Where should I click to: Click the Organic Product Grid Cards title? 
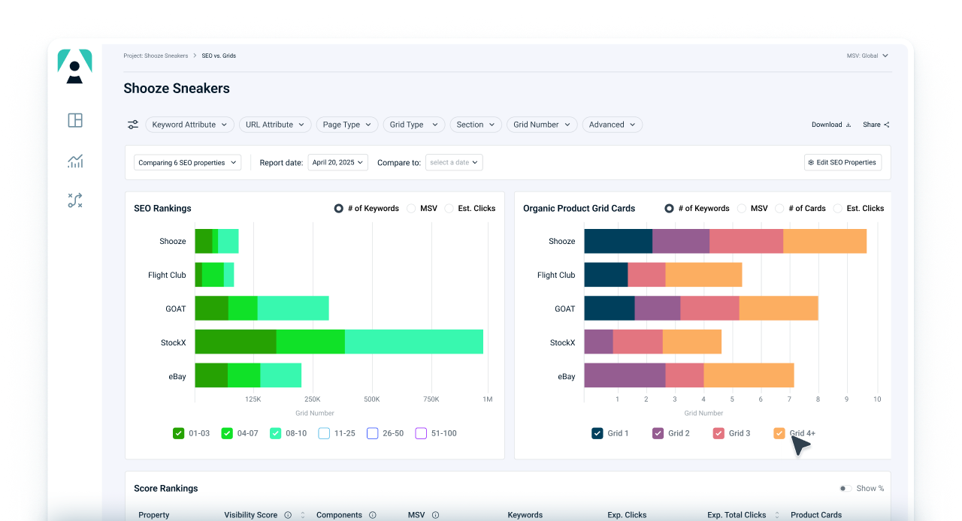(x=579, y=208)
